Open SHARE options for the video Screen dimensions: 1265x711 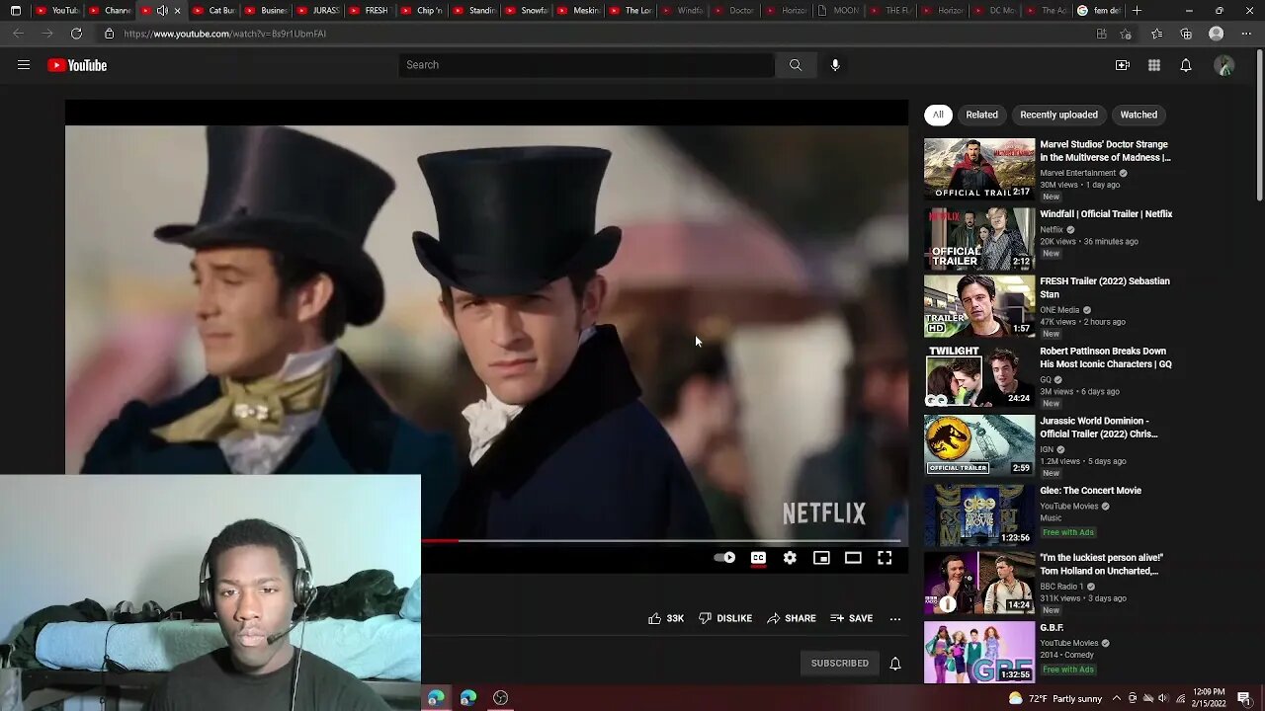pos(792,618)
